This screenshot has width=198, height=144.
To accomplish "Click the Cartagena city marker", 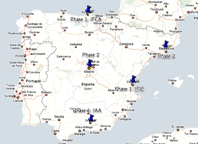I will (x=125, y=116).
